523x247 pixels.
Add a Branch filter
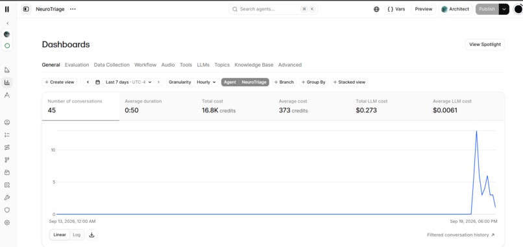284,82
